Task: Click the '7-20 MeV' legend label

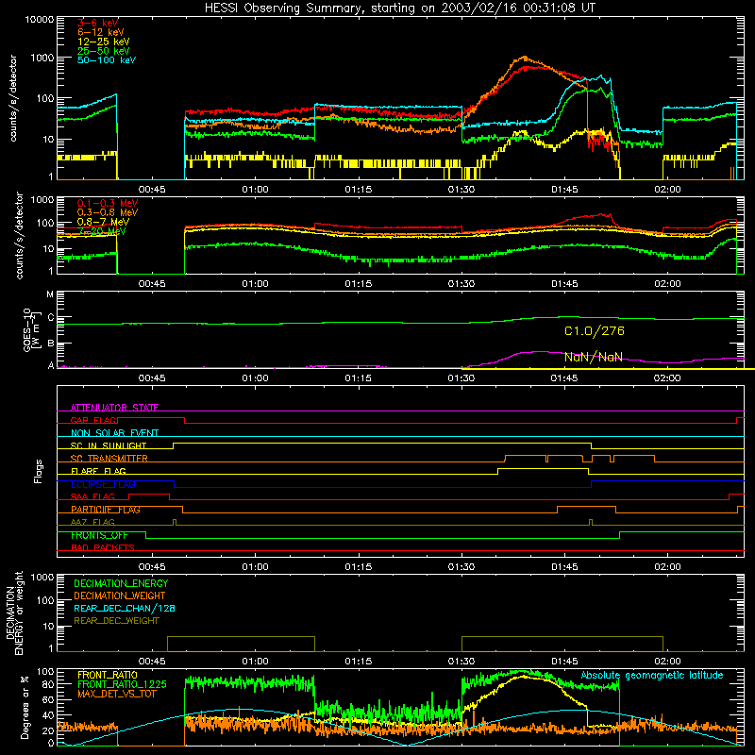Action: tap(102, 231)
